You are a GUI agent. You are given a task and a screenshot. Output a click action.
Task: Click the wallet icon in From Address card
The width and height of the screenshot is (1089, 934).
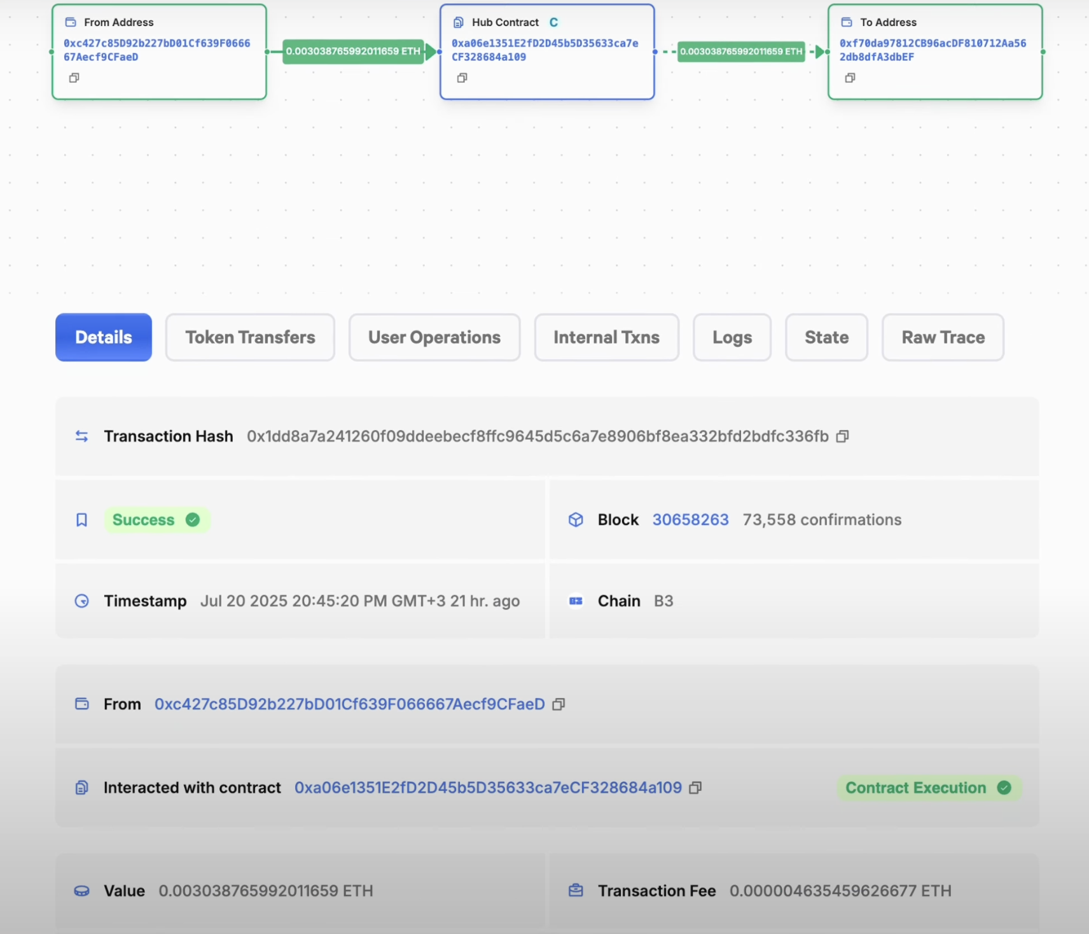(x=71, y=22)
